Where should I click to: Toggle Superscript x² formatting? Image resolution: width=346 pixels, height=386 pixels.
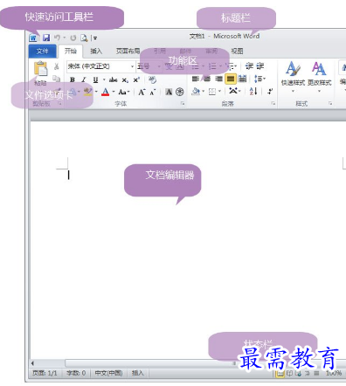pos(136,79)
